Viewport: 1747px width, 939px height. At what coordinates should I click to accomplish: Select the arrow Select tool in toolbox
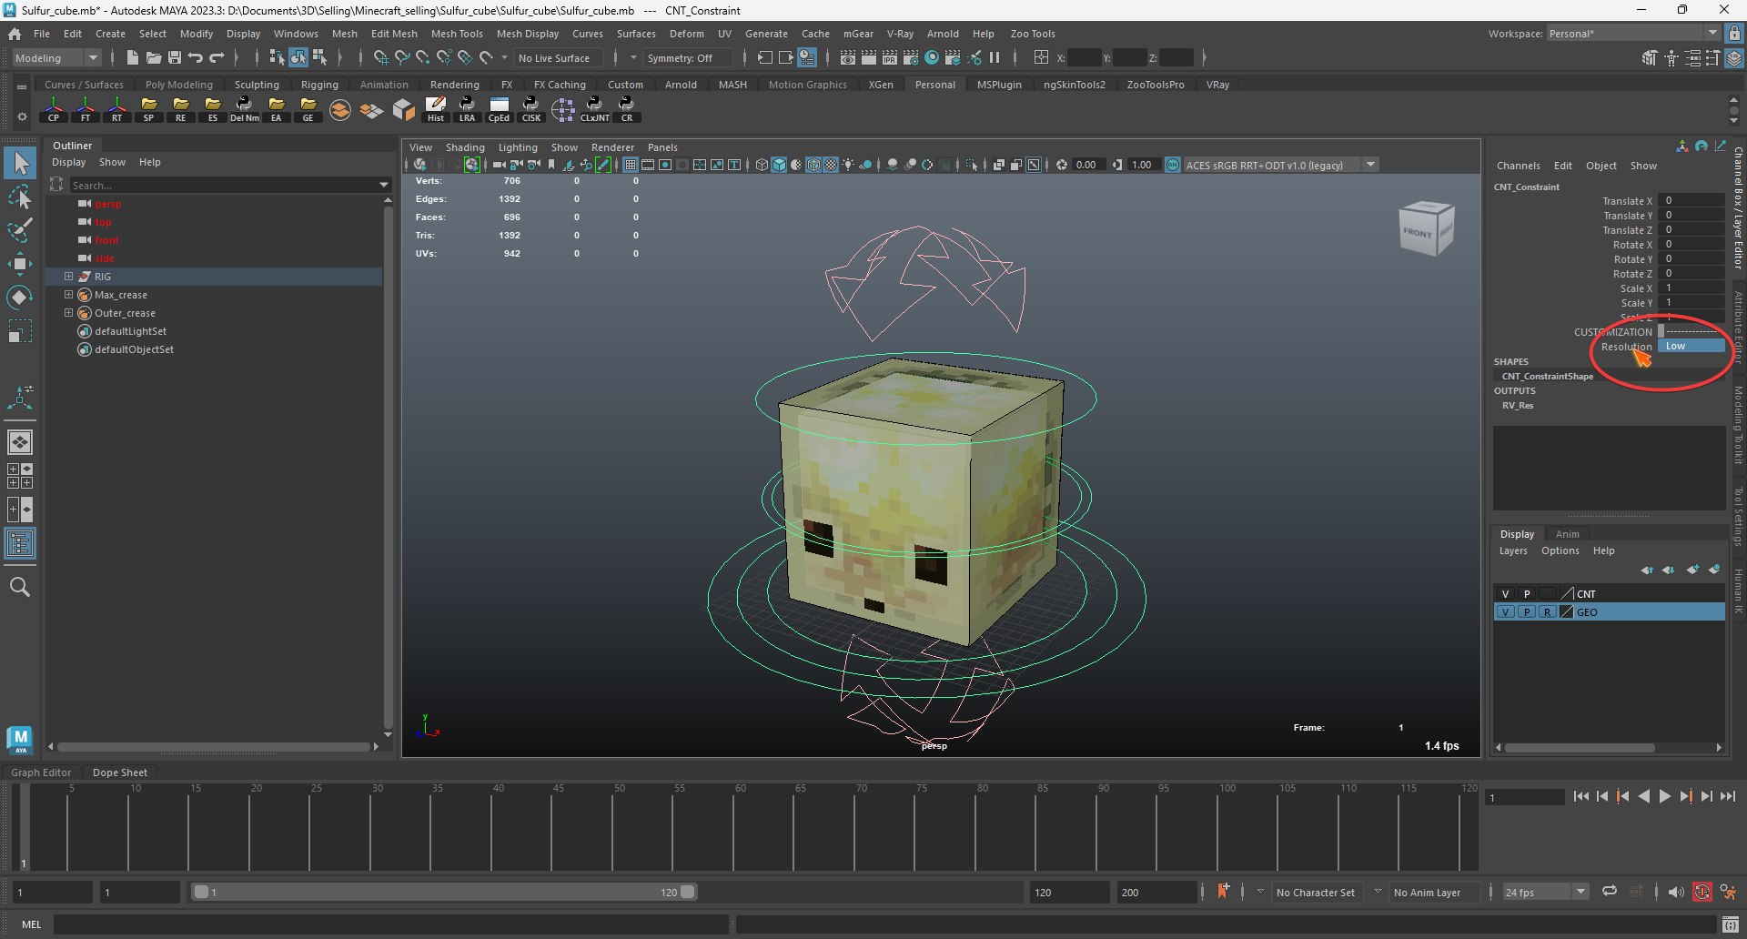pyautogui.click(x=20, y=164)
